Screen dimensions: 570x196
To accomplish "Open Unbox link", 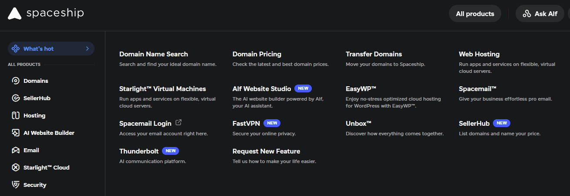I will point(358,124).
